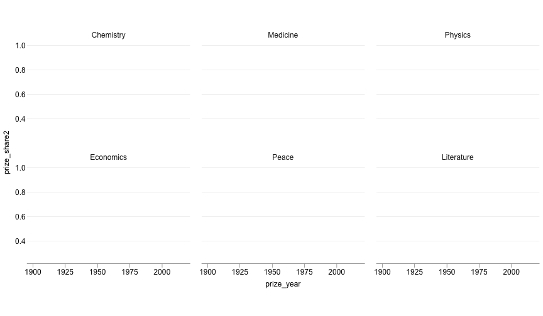Select the 1950 tick under Literature panel
Viewport: 543px width, 316px height.
pyautogui.click(x=447, y=272)
